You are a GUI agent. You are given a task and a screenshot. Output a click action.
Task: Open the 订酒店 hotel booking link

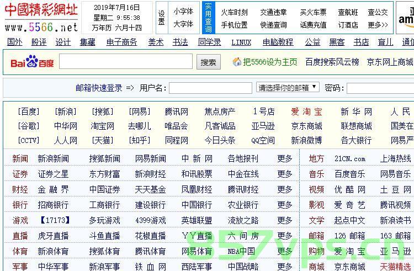[348, 25]
